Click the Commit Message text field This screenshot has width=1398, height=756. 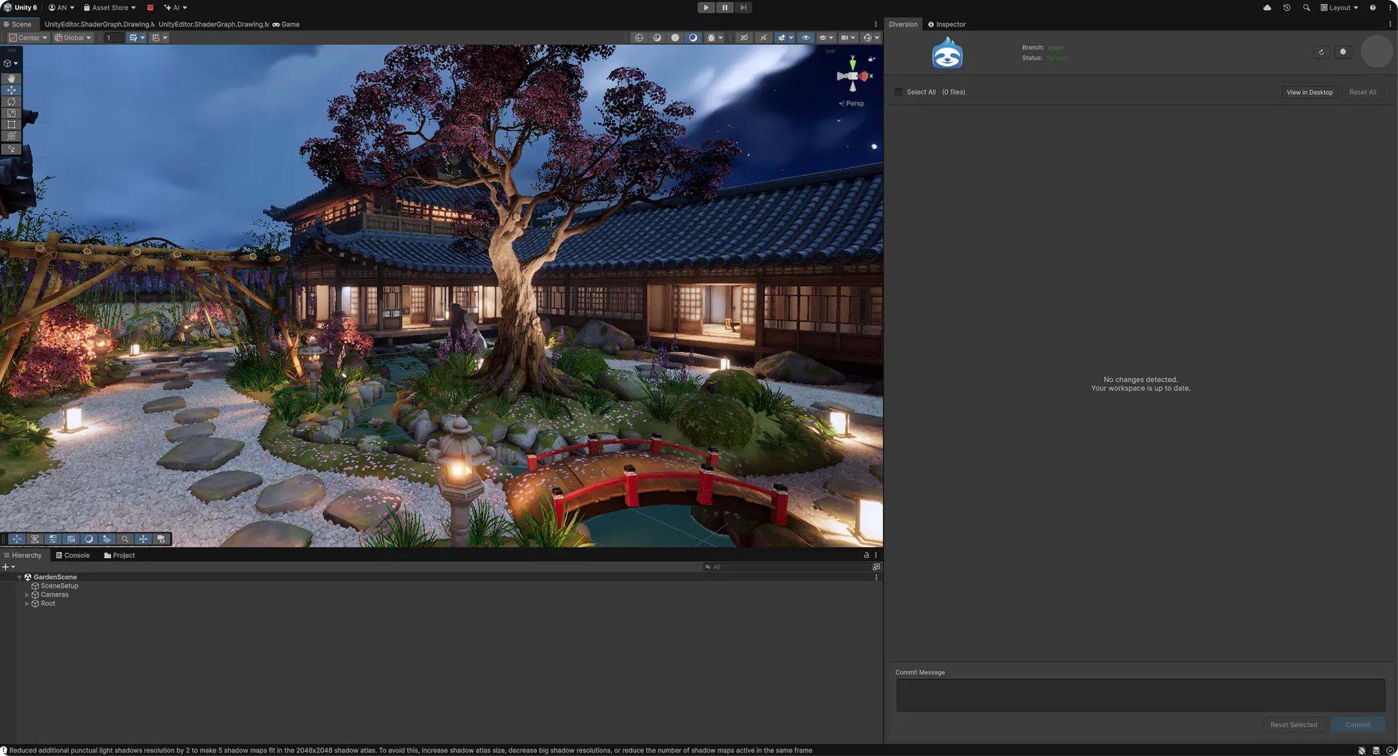(x=1140, y=695)
